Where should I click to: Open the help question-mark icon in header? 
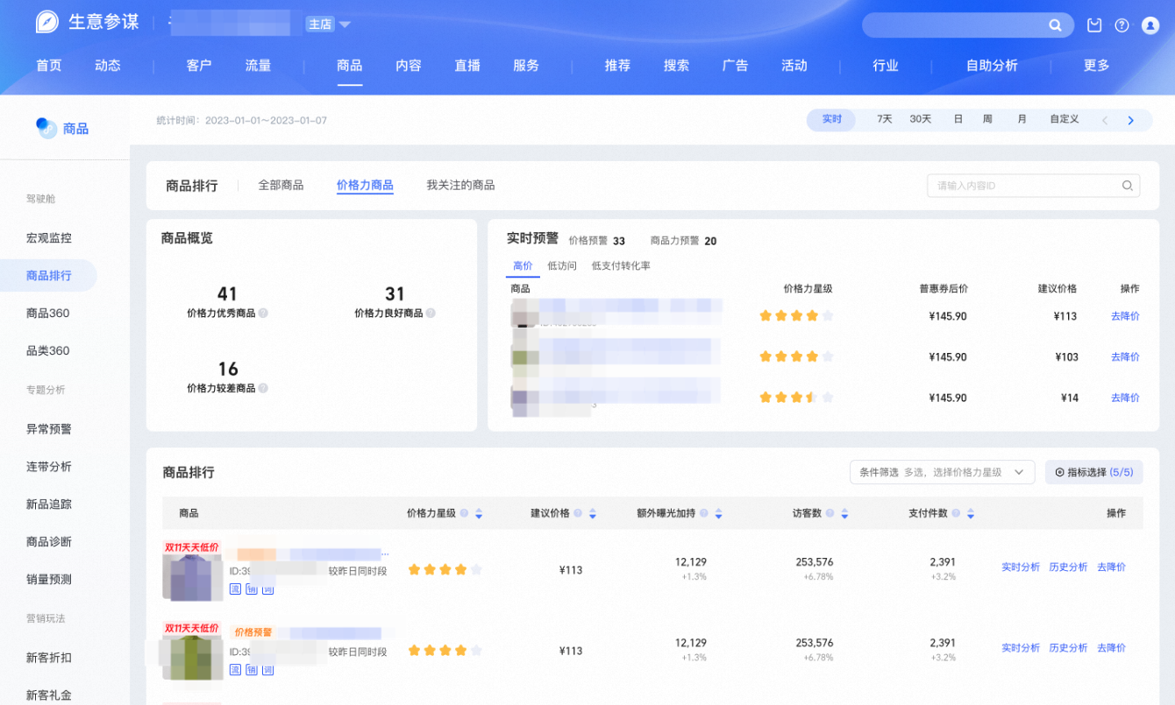click(1122, 25)
